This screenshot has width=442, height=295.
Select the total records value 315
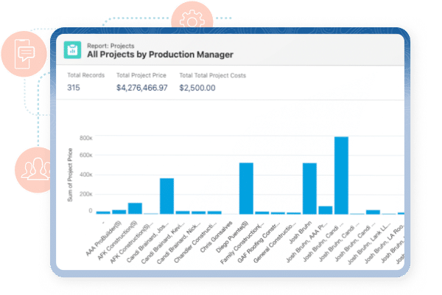[x=74, y=88]
